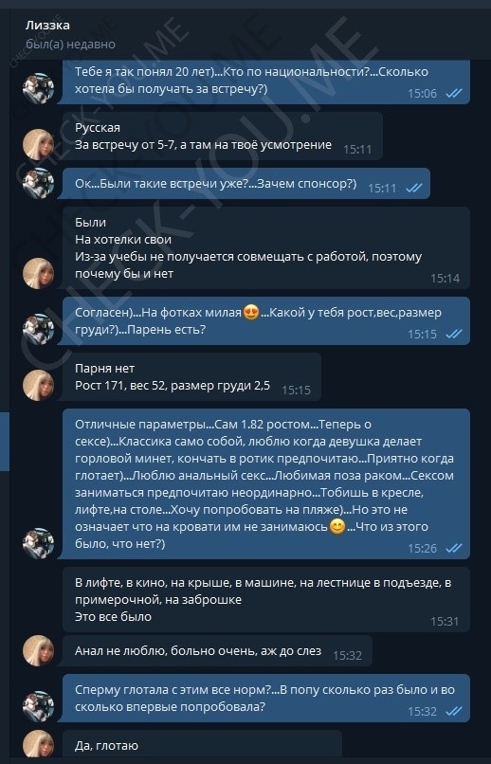
Task: Select the outgoing message 'Ок...Были такие встречи уже?'
Action: (x=246, y=184)
